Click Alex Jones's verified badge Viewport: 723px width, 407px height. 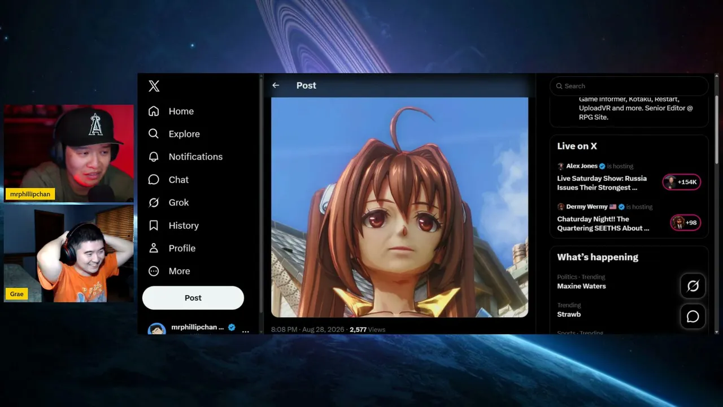tap(602, 166)
